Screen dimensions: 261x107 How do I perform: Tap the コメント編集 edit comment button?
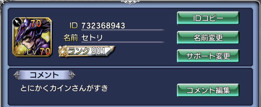pyautogui.click(x=208, y=90)
